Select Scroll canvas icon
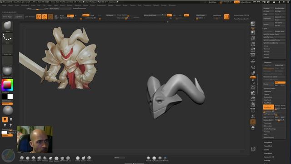This screenshot has height=164, width=291. (x=253, y=32)
